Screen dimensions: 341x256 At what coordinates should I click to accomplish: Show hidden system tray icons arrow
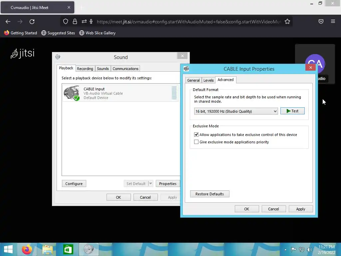point(285,250)
